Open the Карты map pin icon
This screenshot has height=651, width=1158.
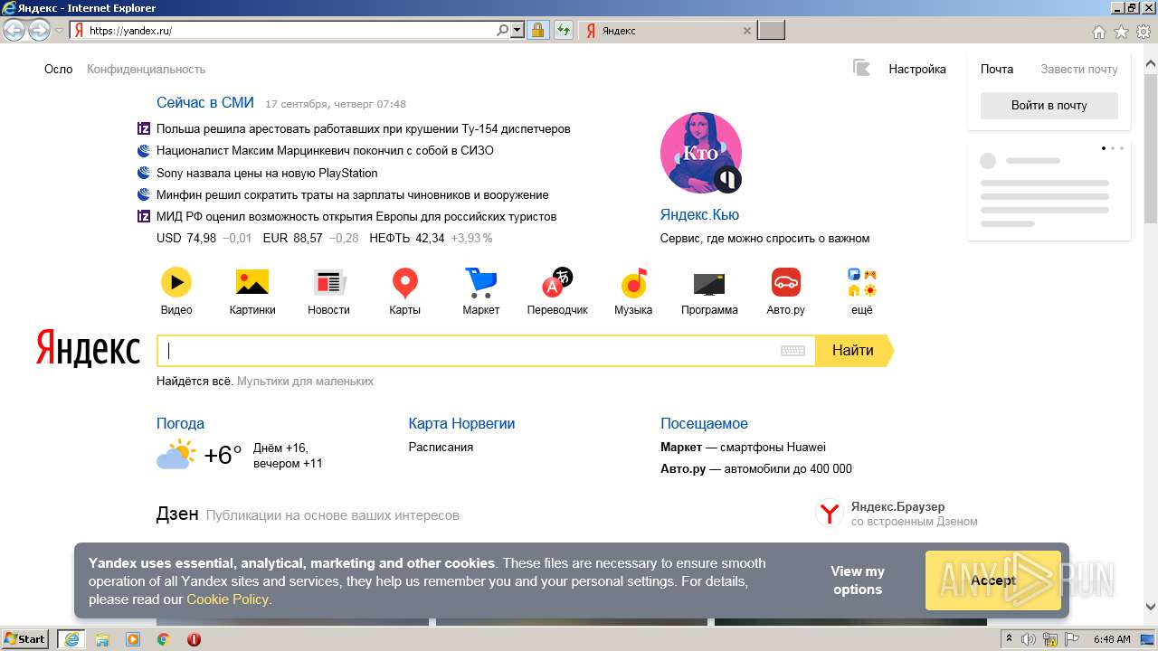point(405,283)
